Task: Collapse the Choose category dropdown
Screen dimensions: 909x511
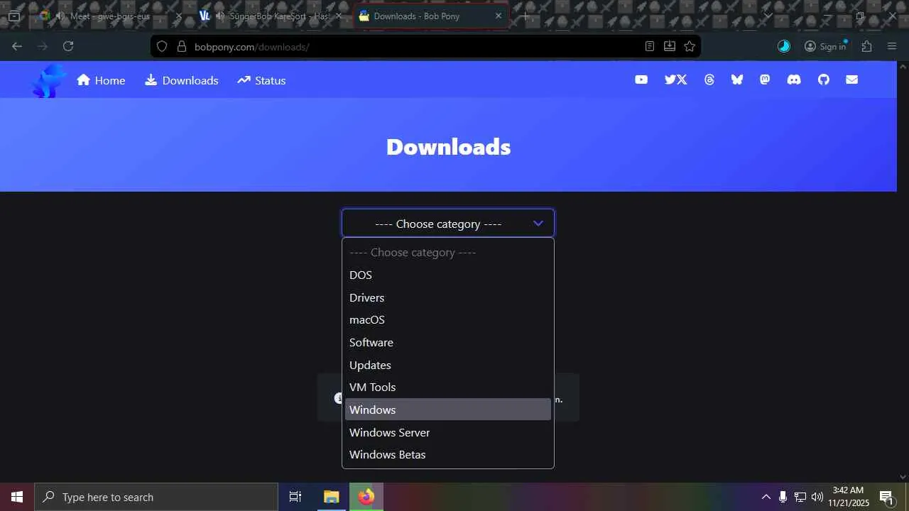Action: tap(448, 224)
